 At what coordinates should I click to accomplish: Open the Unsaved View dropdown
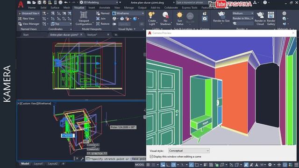tap(29, 14)
